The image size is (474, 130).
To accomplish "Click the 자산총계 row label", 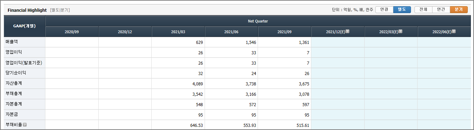I will pos(14,83).
